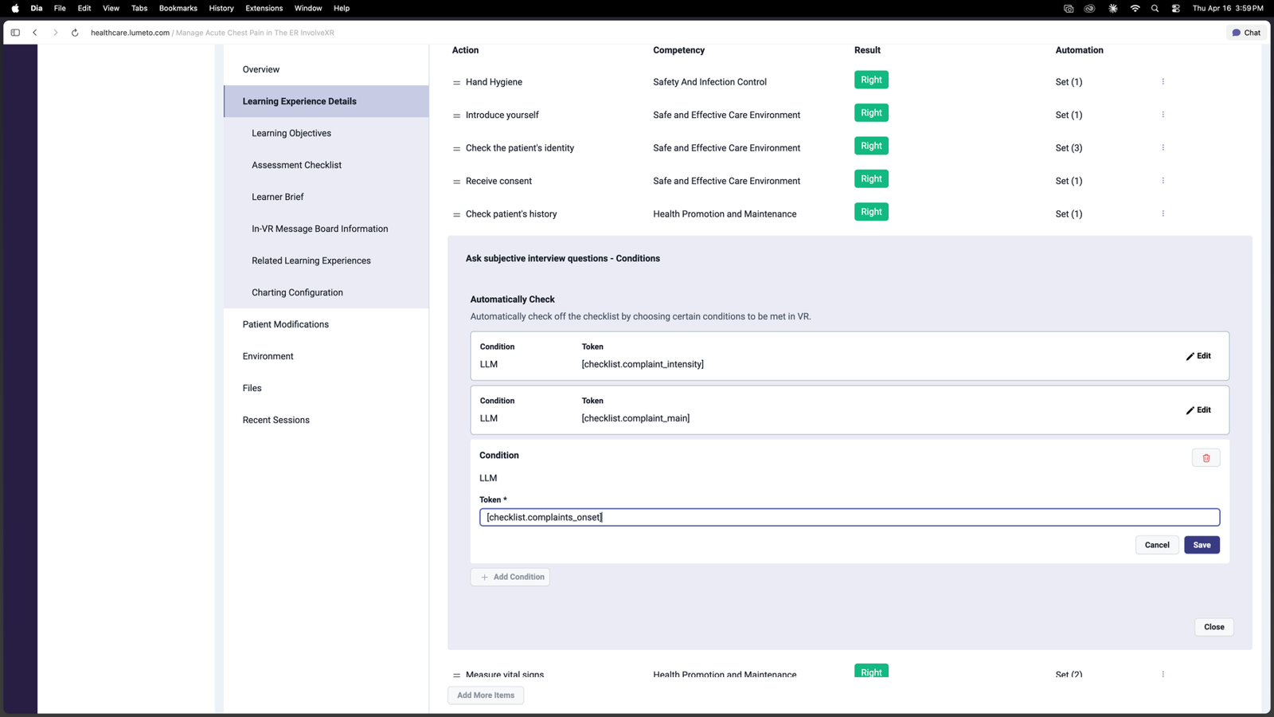This screenshot has width=1274, height=717.
Task: Click the sidebar toggle icon in browser toolbar
Action: coord(15,33)
